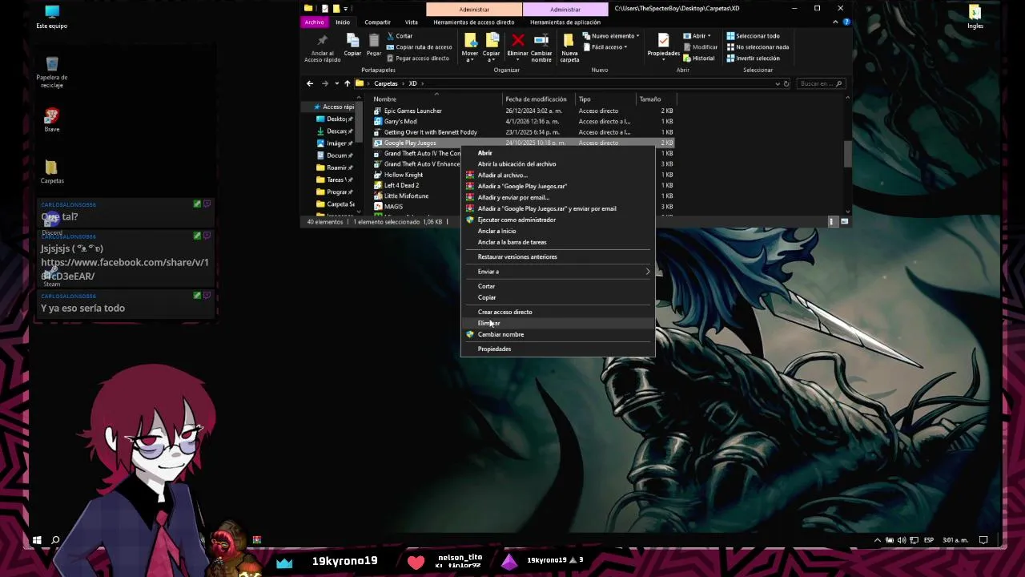
Task: Open the Imágenes folder in navigation pane
Action: pos(336,143)
